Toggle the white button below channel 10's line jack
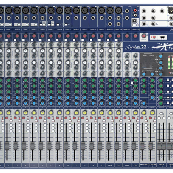 pyautogui.click(x=66, y=25)
